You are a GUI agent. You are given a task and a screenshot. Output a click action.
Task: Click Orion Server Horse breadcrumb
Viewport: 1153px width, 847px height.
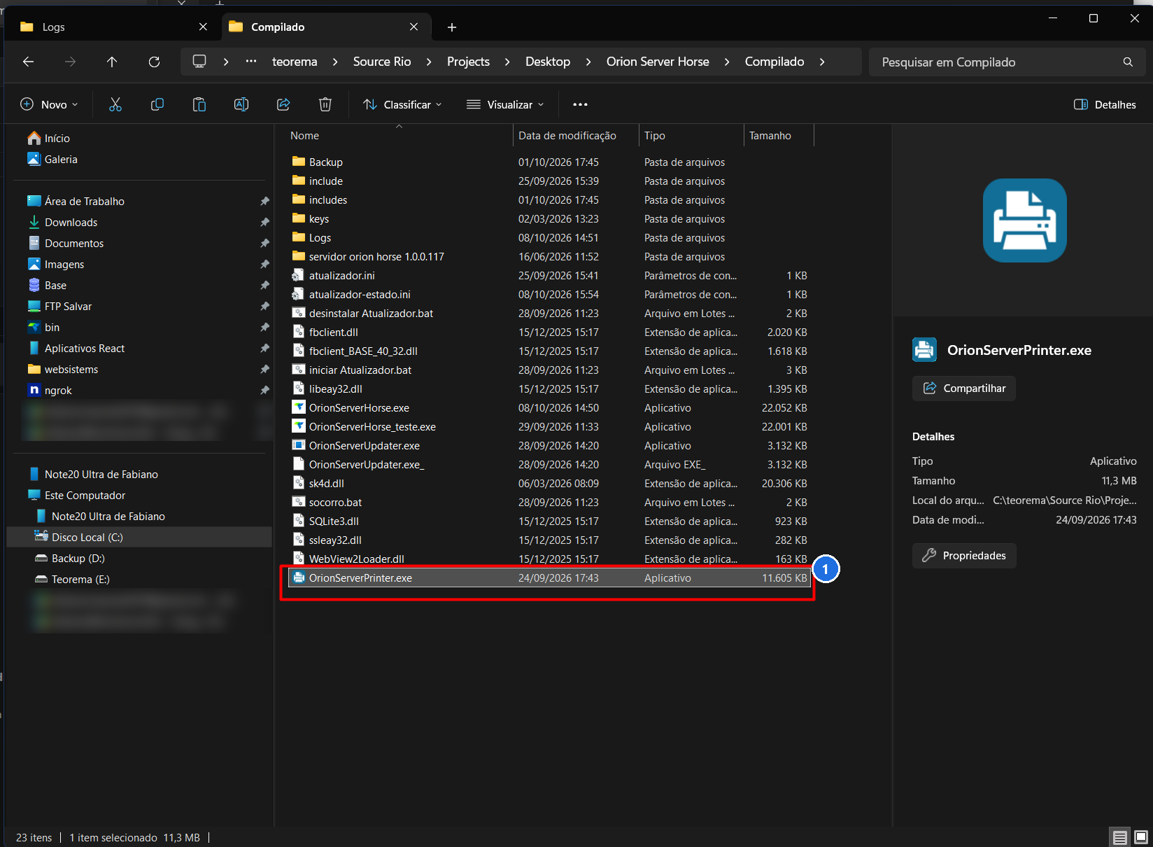point(658,62)
